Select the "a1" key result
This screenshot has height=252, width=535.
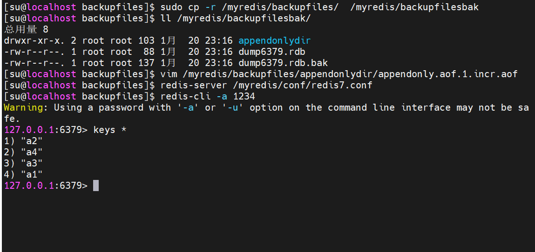point(32,174)
